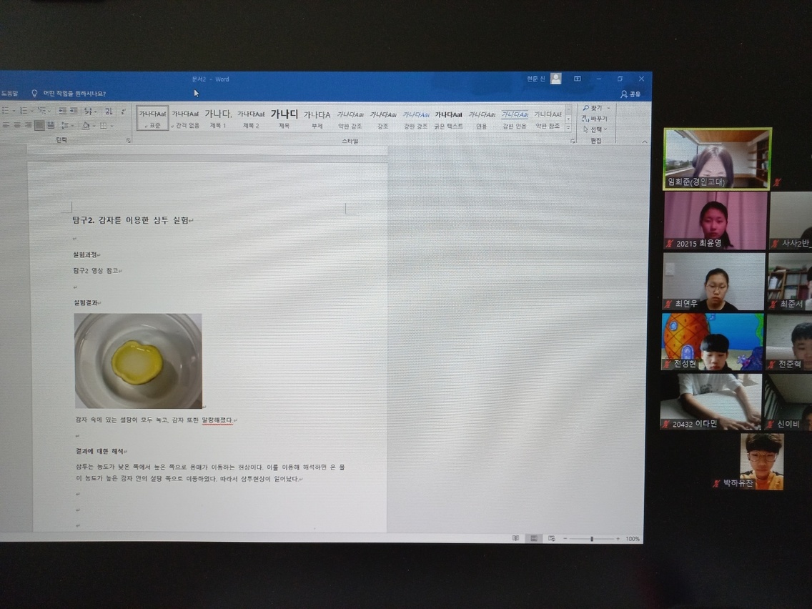Open the 선택 dropdown in editing group

(595, 129)
